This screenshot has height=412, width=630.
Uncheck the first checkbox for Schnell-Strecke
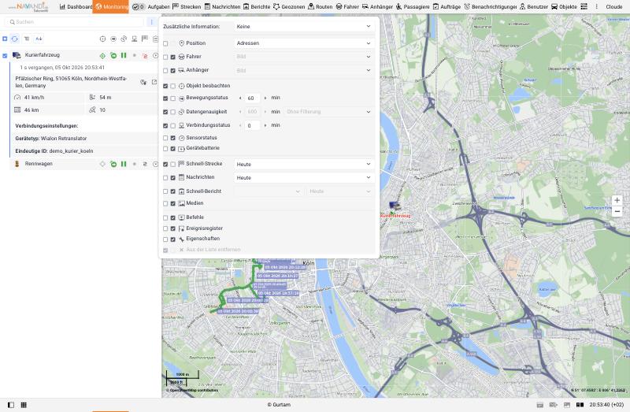tap(165, 165)
